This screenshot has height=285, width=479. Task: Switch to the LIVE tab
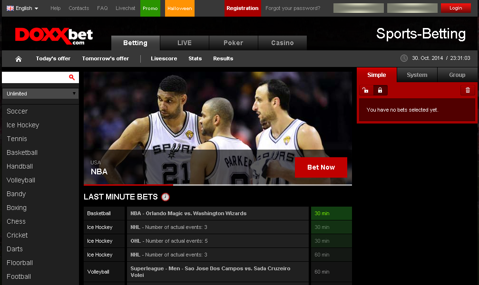(x=185, y=43)
